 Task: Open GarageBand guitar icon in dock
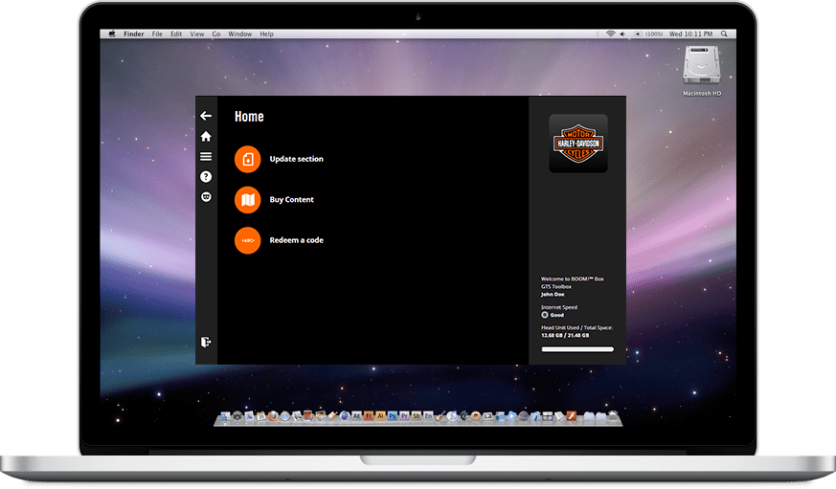[441, 416]
